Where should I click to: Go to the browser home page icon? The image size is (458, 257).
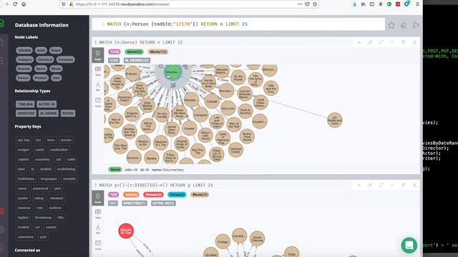coord(24,4)
